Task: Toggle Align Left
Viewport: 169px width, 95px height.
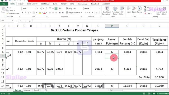Action: point(50,13)
